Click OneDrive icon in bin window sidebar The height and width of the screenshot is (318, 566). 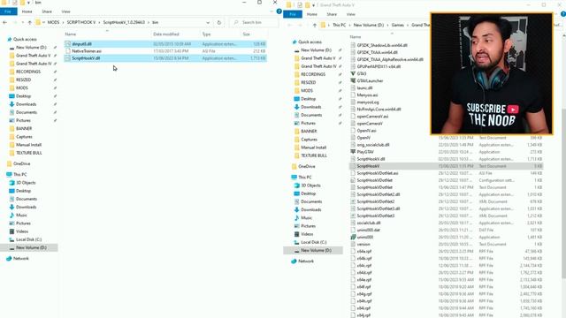tap(9, 163)
